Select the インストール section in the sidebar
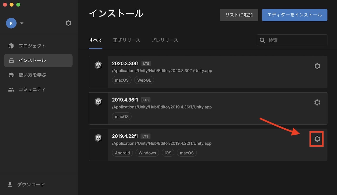Screen dimensions: 337x195 pyautogui.click(x=33, y=60)
